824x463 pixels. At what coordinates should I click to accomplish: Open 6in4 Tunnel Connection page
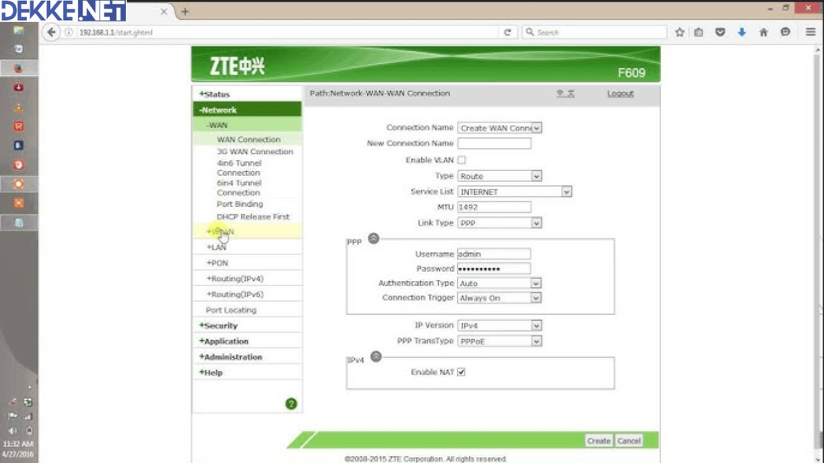tap(239, 187)
